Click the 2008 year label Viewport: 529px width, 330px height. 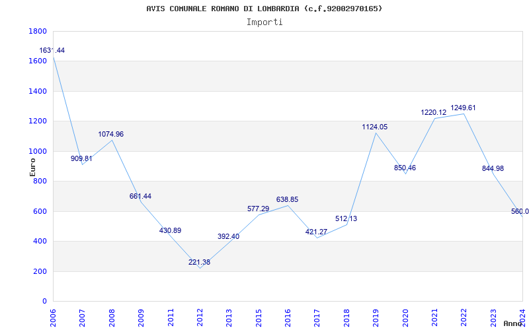pos(112,318)
